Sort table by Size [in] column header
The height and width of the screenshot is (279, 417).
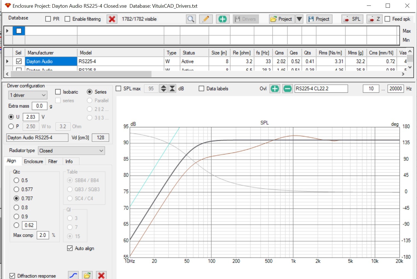(219, 53)
